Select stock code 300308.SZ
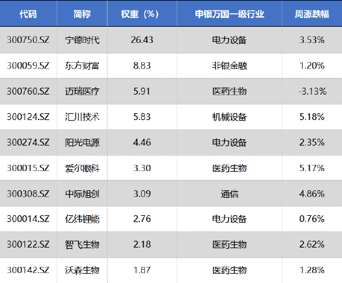Viewport: 342px width, 283px height. (x=28, y=194)
